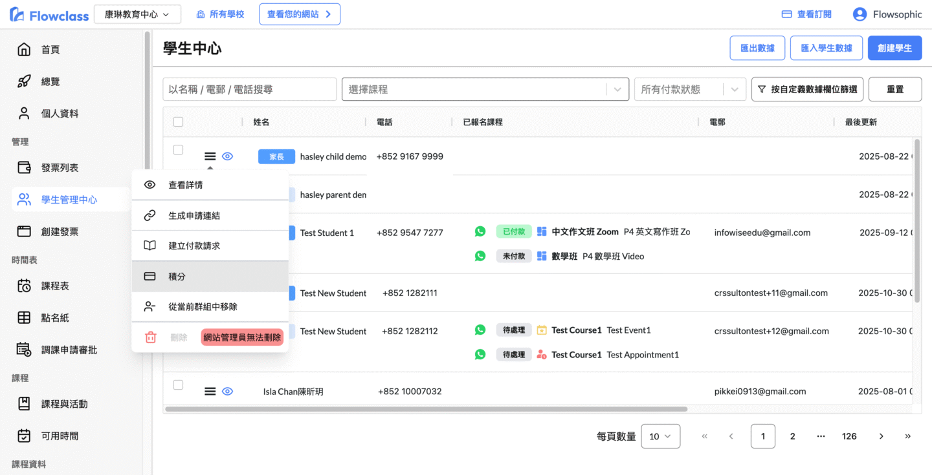Check the hasley child demo row checkbox
Viewport: 932px width, 475px height.
click(179, 150)
